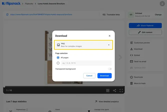Click the Cancel button
Image resolution: width=167 pixels, height=112 pixels.
point(89,76)
